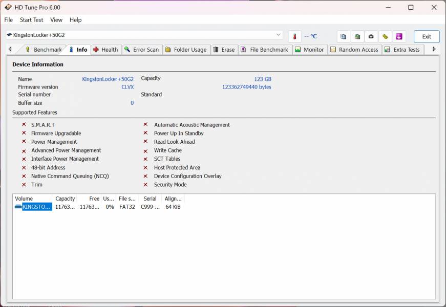
Task: Click the camera save screenshot icon
Action: click(x=371, y=36)
